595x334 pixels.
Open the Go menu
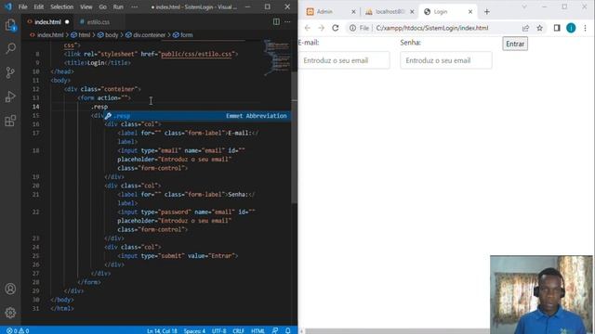tap(103, 6)
